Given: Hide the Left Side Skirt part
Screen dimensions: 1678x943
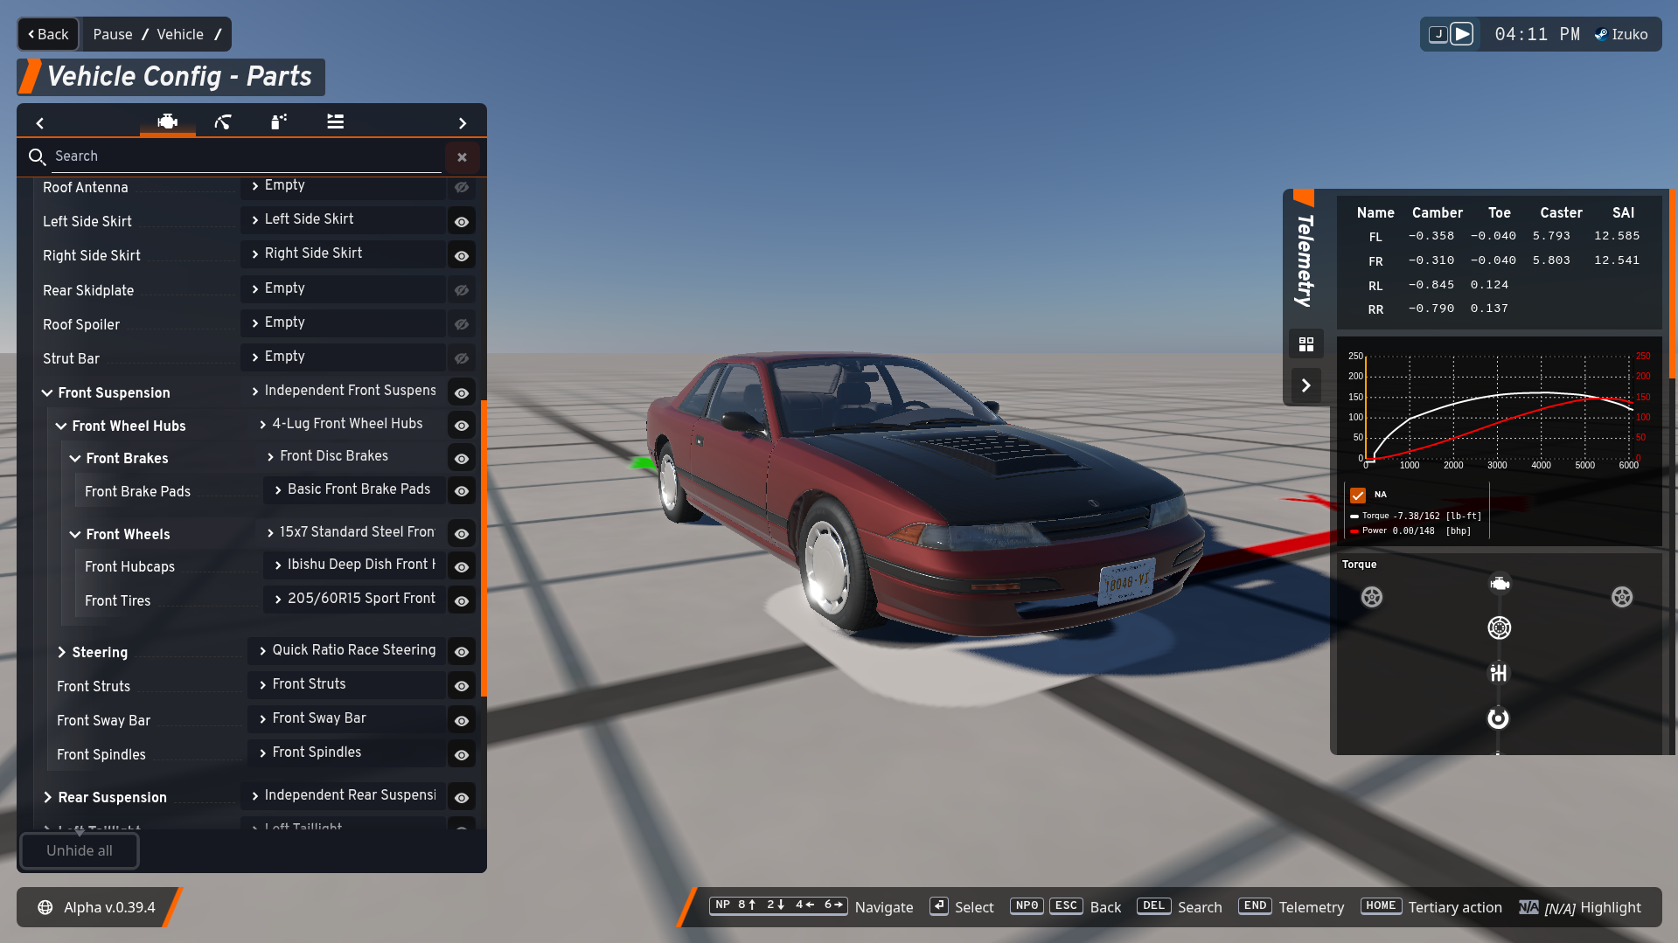Looking at the screenshot, I should [462, 222].
